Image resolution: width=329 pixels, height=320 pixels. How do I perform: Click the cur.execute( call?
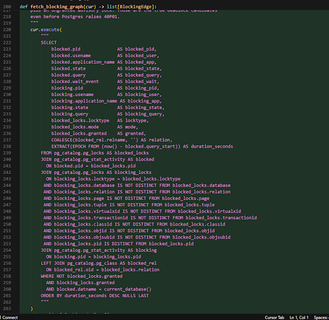[x=46, y=29]
